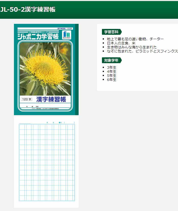Click the SHOWA logo on notebook cover
The image size is (178, 211).
(66, 35)
